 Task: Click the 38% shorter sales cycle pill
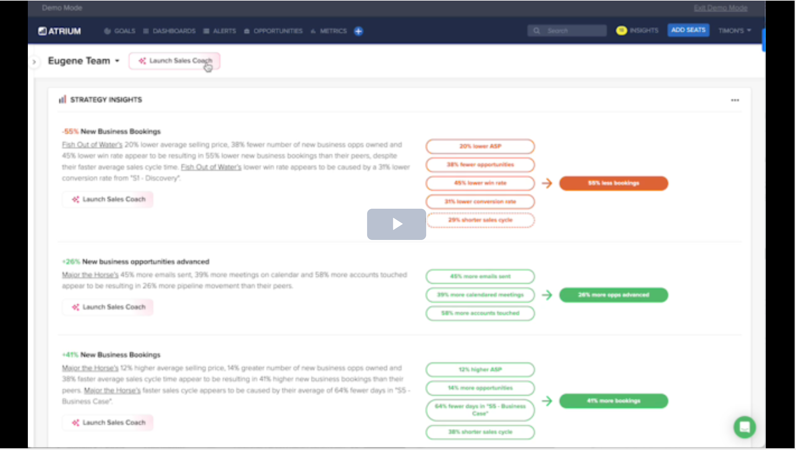tap(480, 432)
